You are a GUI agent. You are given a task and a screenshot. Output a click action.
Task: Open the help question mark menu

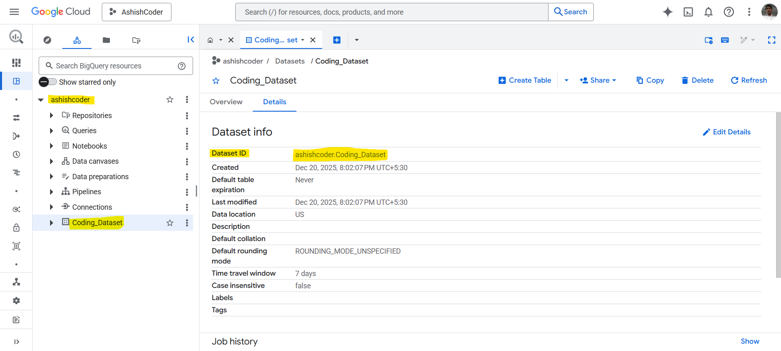729,12
